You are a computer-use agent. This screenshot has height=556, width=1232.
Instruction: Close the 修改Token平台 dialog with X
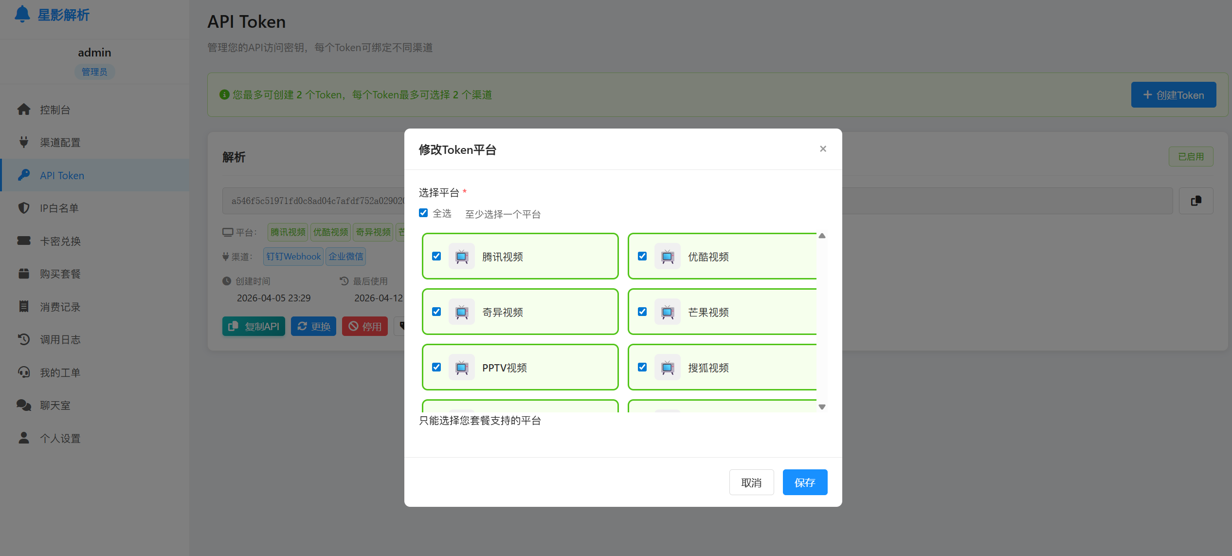[823, 149]
